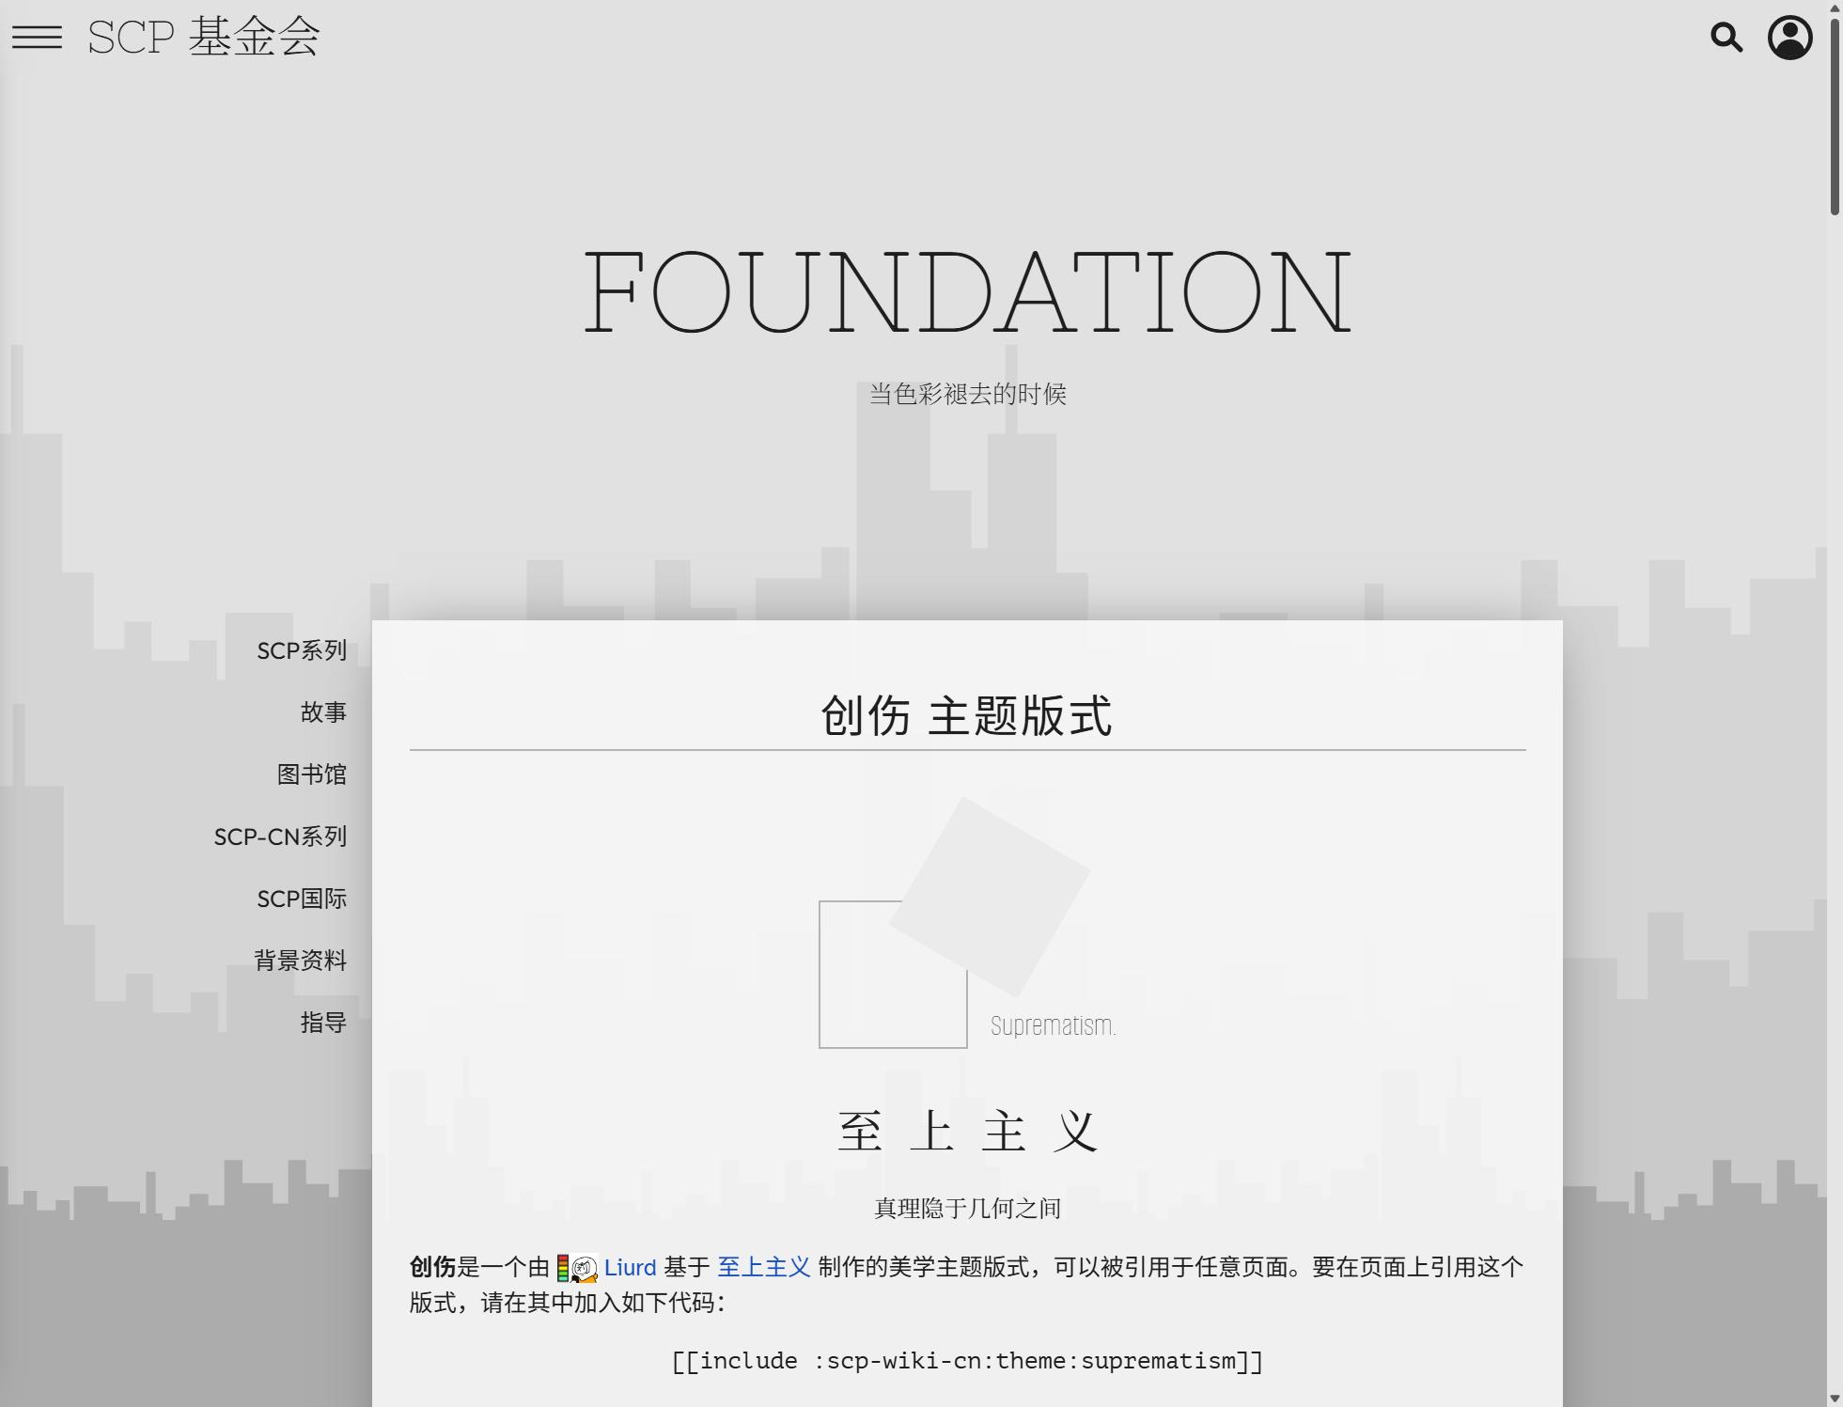Go to SCP国际 in sidebar

(x=302, y=899)
